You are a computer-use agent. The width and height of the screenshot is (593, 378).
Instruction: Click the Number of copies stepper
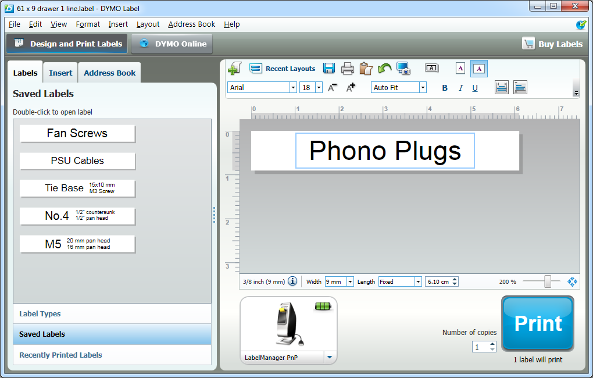point(492,346)
